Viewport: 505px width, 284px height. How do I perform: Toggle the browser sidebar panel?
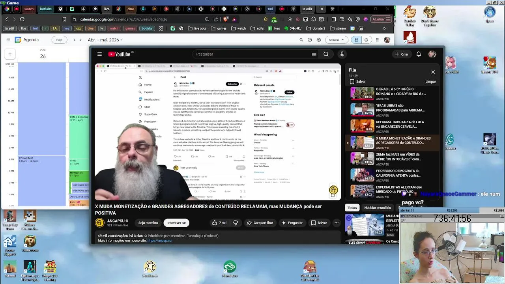(334, 19)
